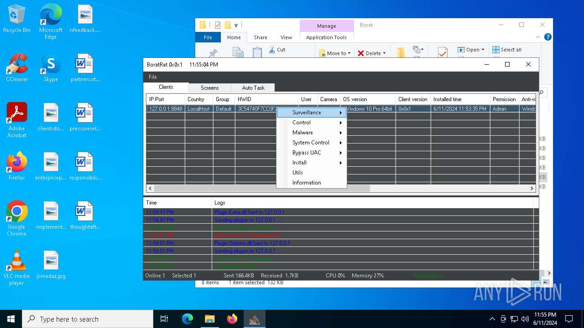The height and width of the screenshot is (328, 584).
Task: Open partnerssit Word document icon
Action: (85, 68)
